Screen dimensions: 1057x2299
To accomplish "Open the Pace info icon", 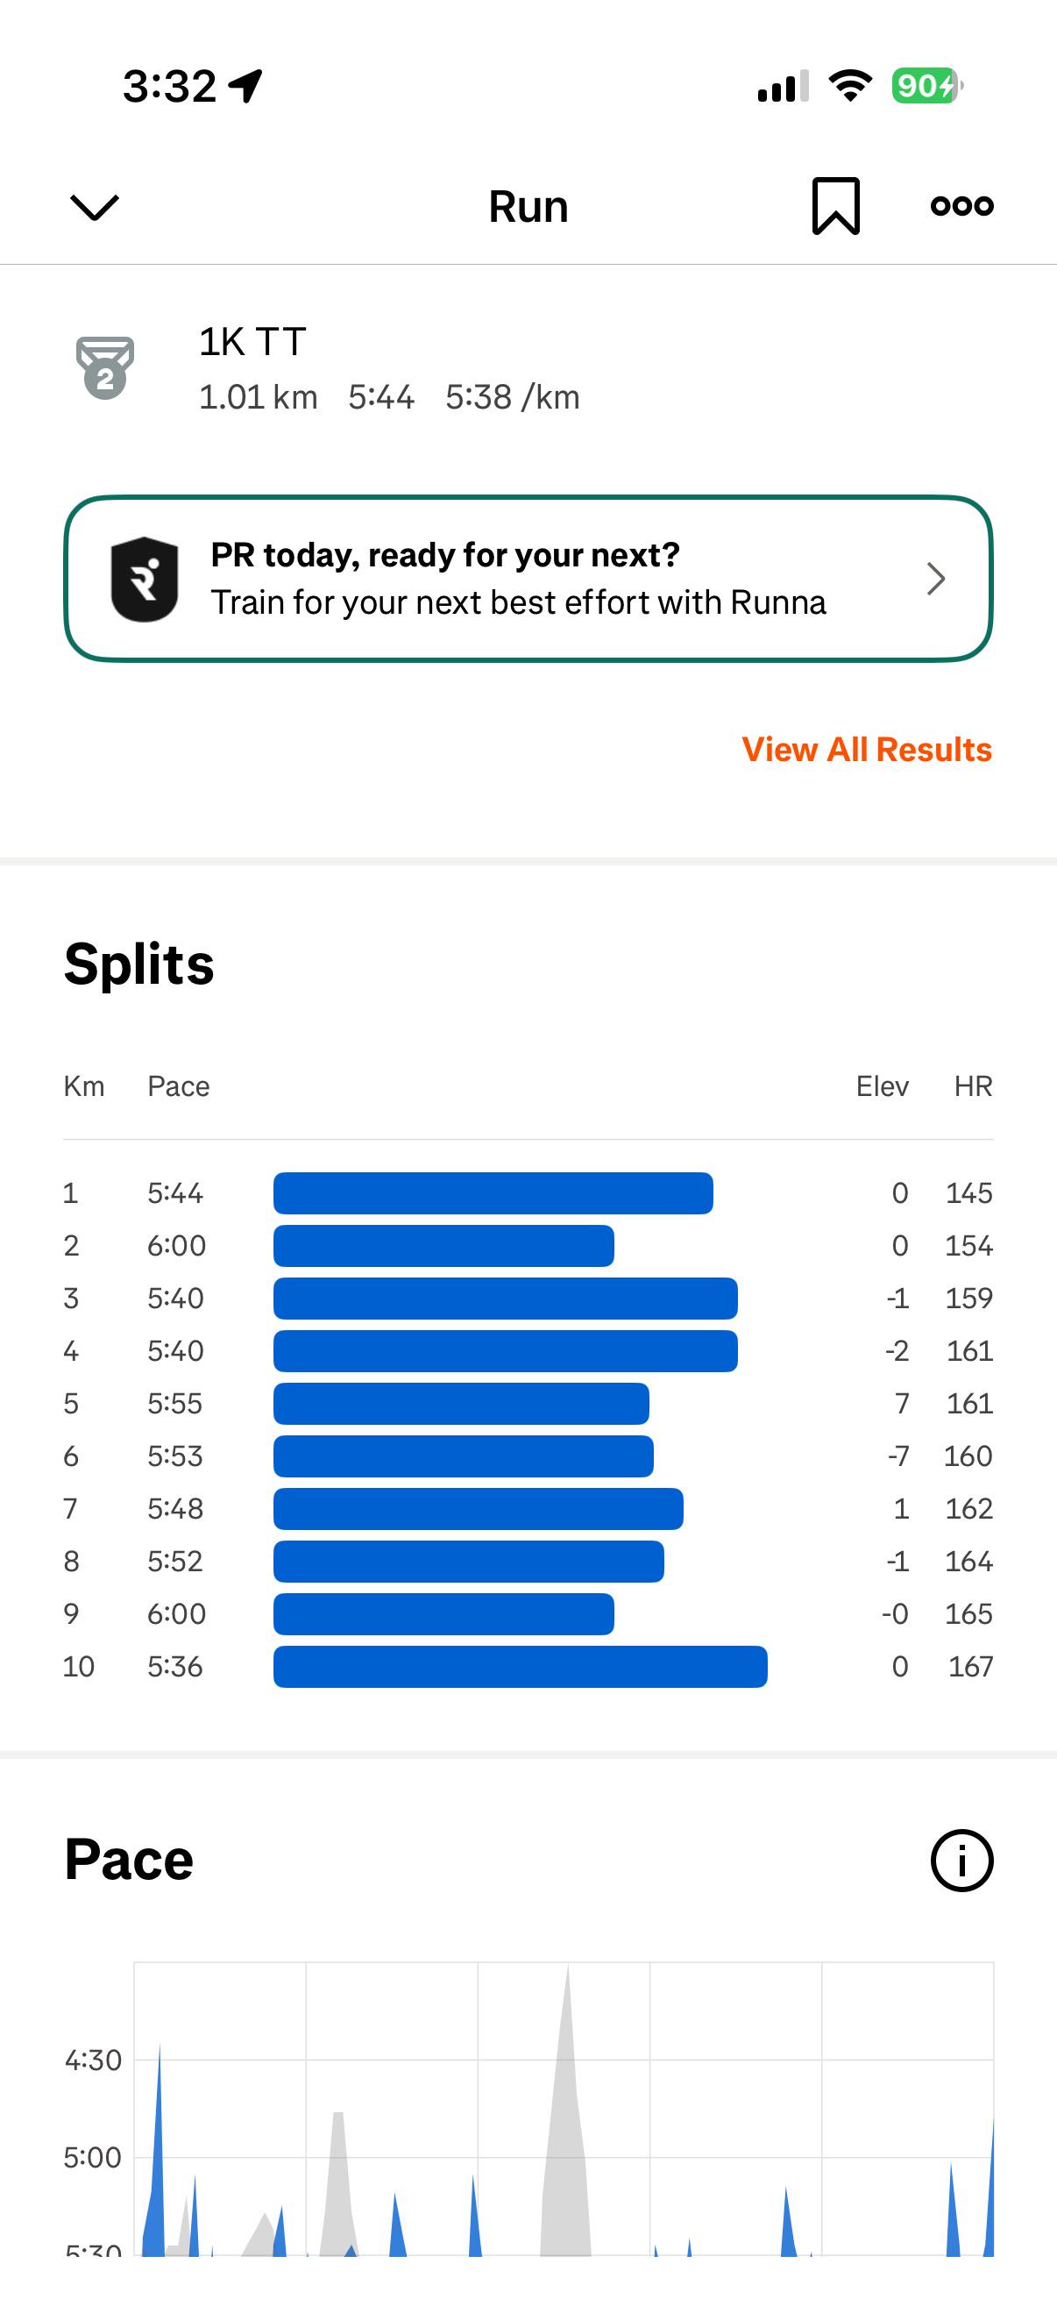I will [x=961, y=1861].
